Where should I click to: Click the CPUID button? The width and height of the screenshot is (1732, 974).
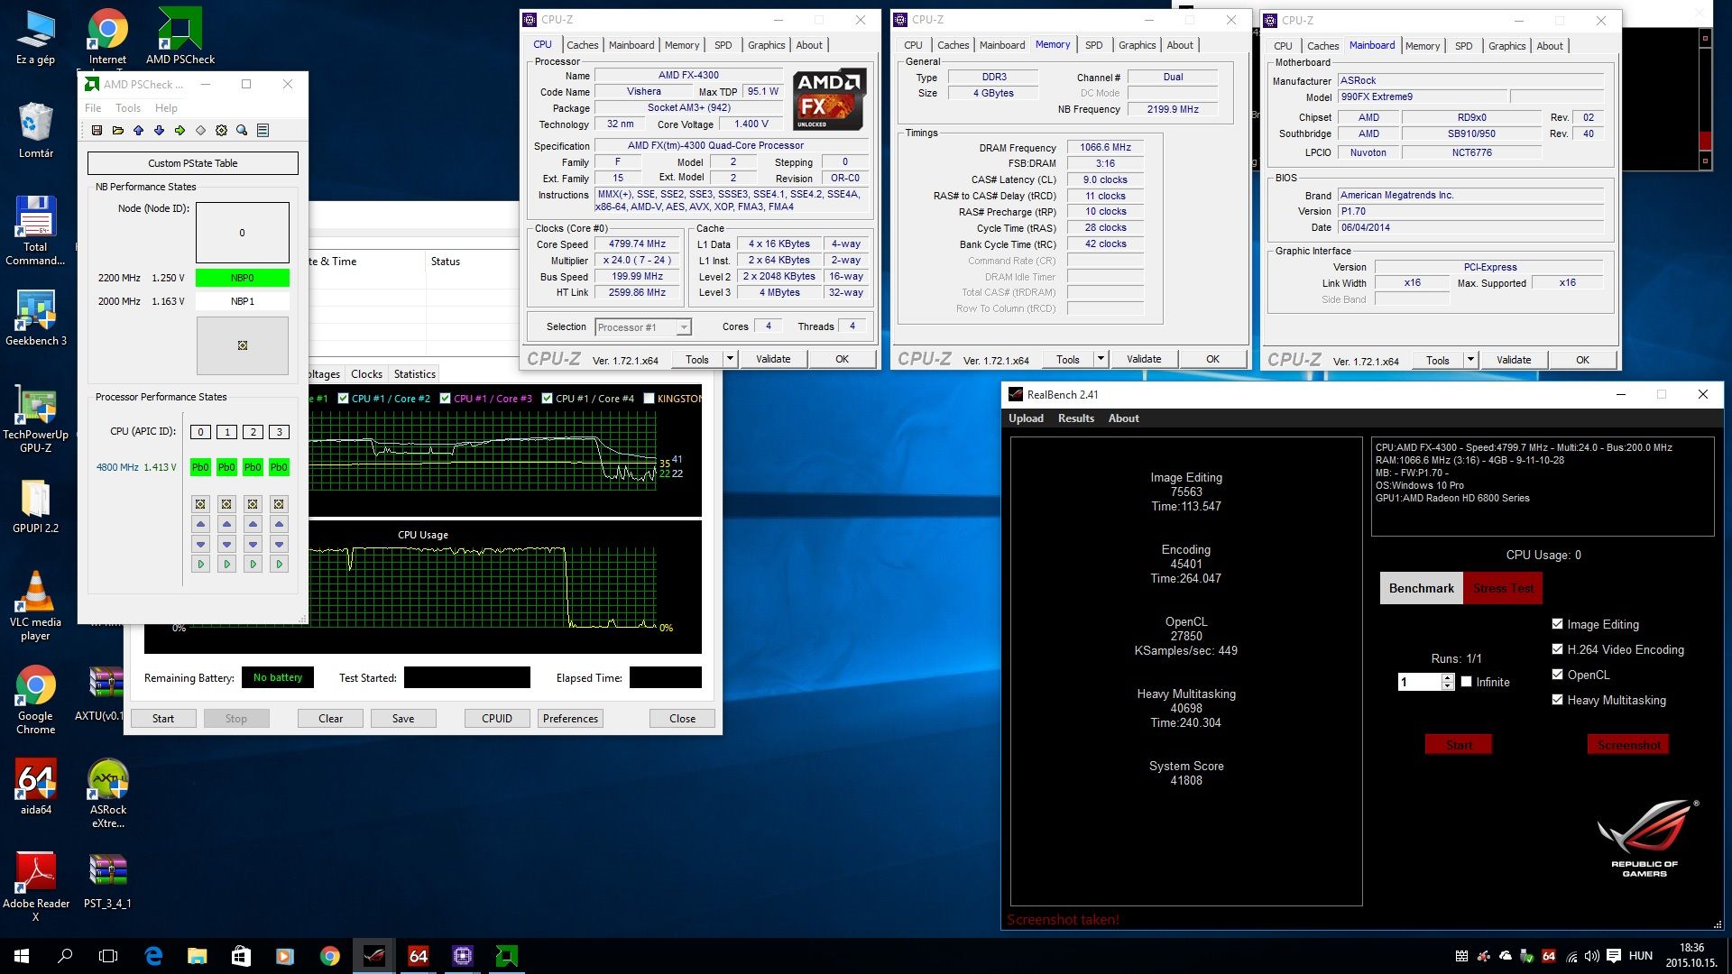497,719
